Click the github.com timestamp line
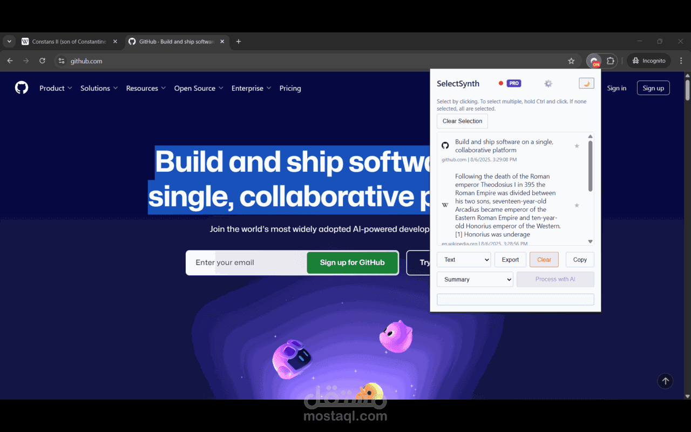 479,160
